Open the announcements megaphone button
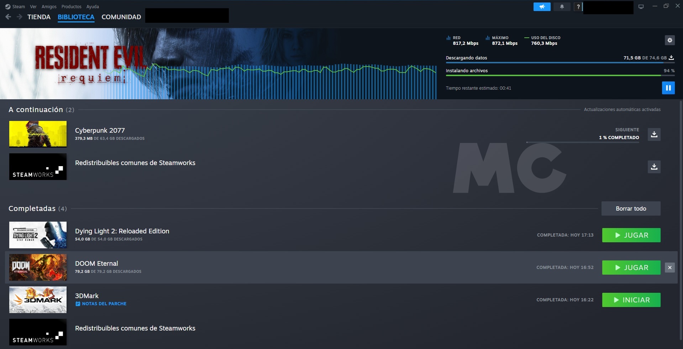Screen dimensions: 683x349 [x=542, y=7]
